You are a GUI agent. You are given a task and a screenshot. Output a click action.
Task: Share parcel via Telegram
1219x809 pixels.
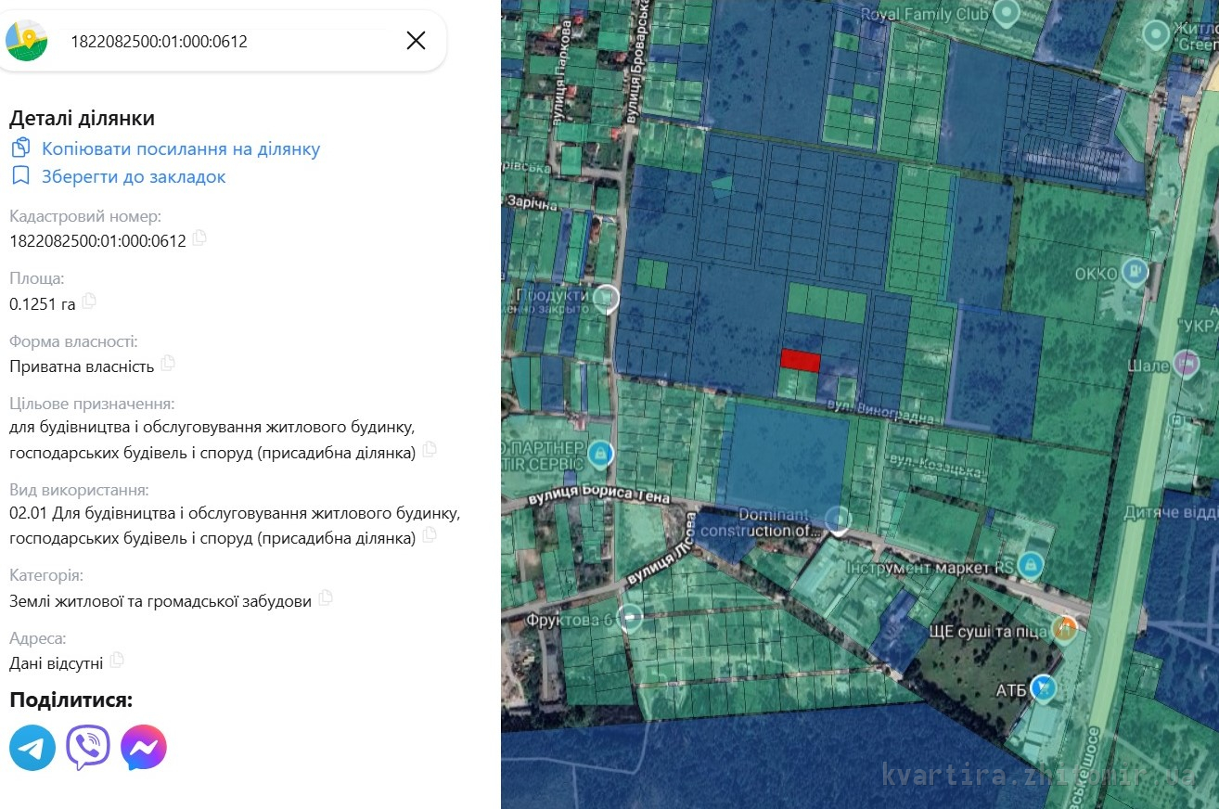(32, 748)
